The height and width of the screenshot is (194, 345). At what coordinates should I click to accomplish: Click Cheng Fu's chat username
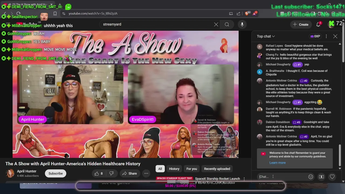point(272,55)
